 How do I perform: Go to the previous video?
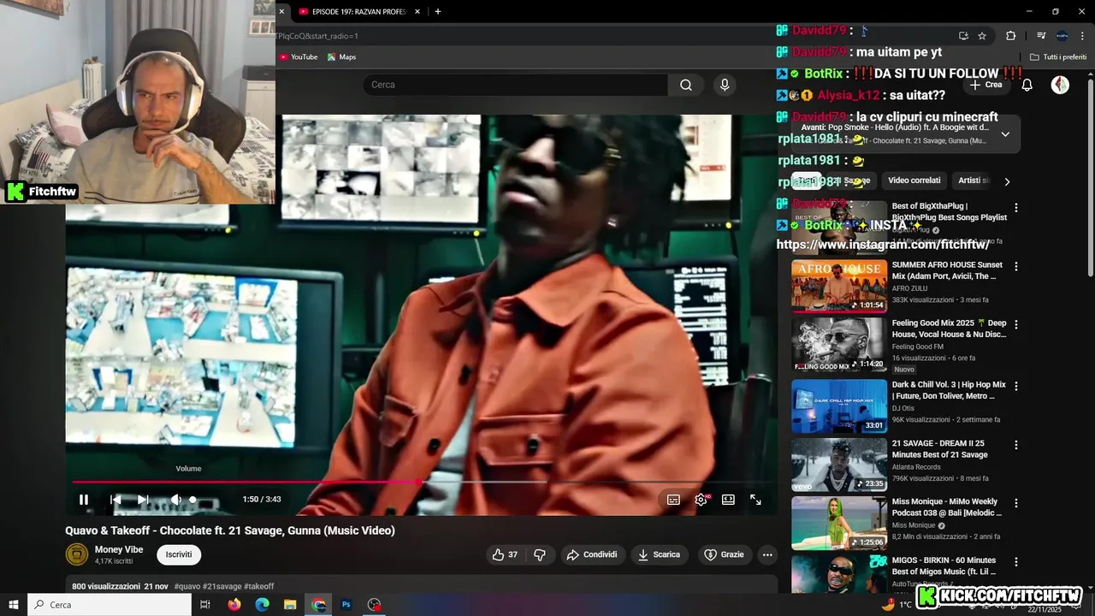pos(115,500)
